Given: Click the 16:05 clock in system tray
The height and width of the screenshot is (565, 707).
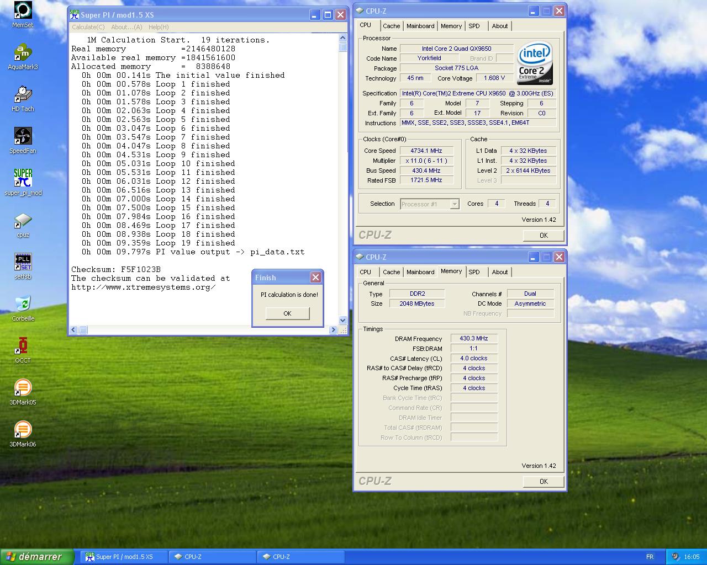Looking at the screenshot, I should click(x=692, y=557).
